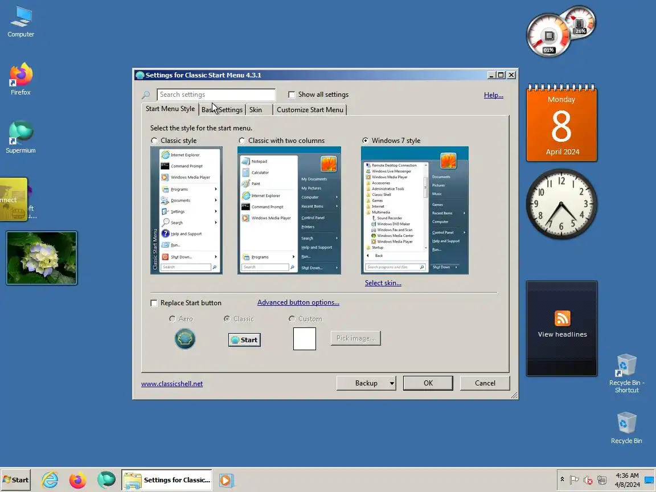The height and width of the screenshot is (492, 656).
Task: Click the Classic Start button preview image
Action: click(x=244, y=340)
